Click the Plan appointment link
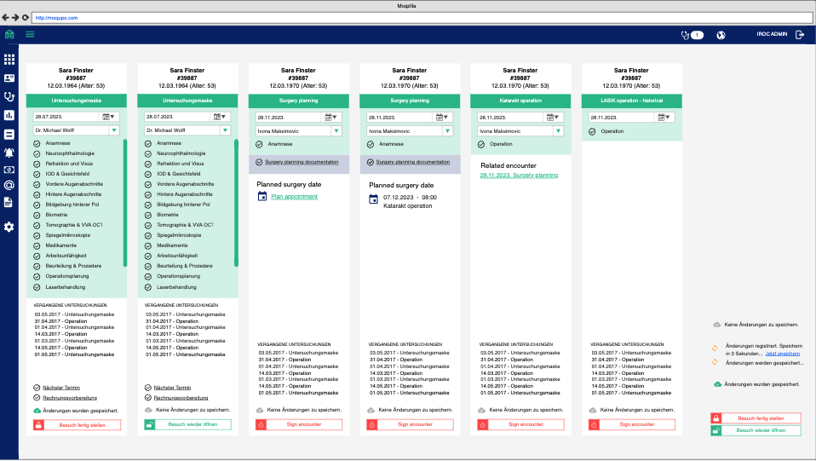 pyautogui.click(x=294, y=197)
